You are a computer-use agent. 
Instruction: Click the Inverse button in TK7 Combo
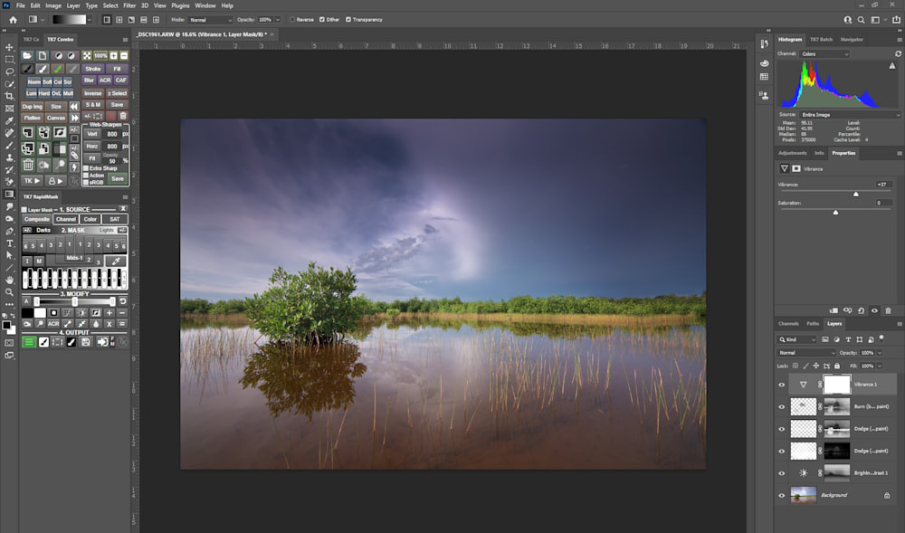(92, 93)
